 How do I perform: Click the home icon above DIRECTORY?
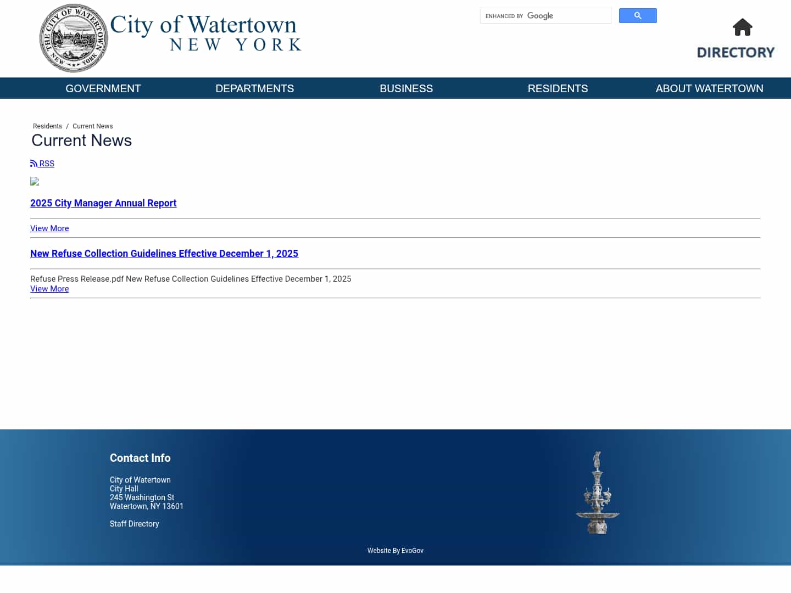point(743,27)
